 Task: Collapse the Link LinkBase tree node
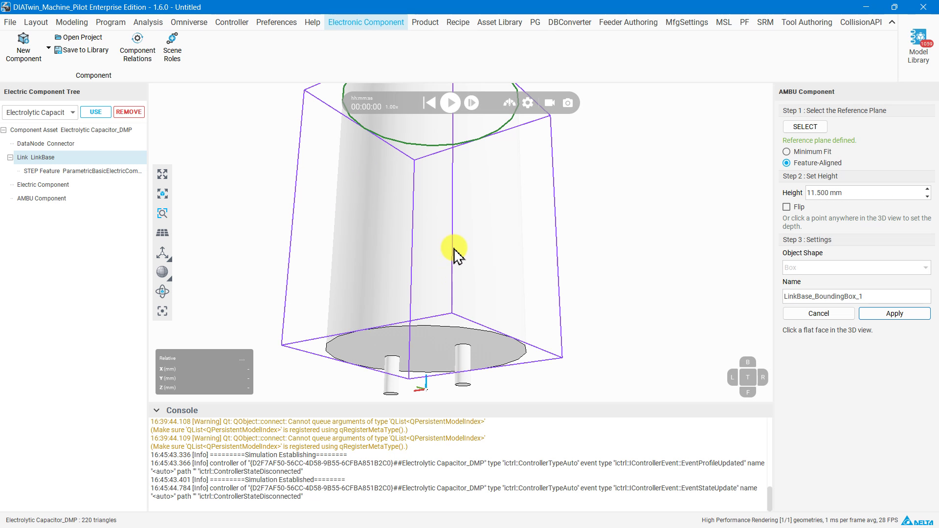(10, 157)
